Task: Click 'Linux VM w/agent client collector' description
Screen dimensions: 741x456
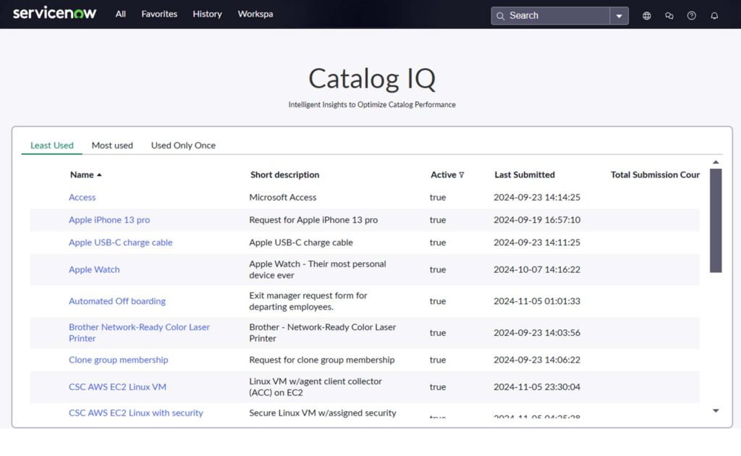Action: point(316,387)
